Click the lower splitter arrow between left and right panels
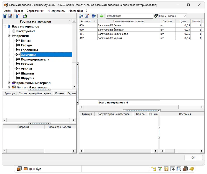The image size is (207, 174). click(x=78, y=103)
